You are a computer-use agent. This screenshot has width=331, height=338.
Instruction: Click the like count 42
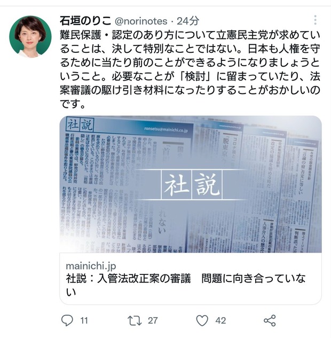220,320
